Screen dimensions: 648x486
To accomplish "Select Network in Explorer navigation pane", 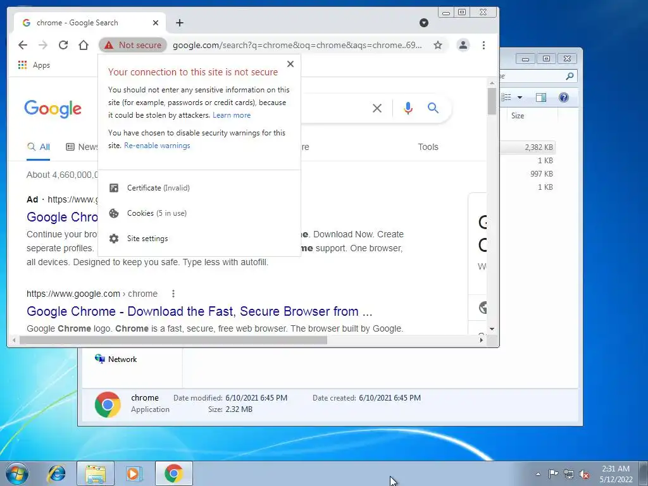I will coord(116,359).
